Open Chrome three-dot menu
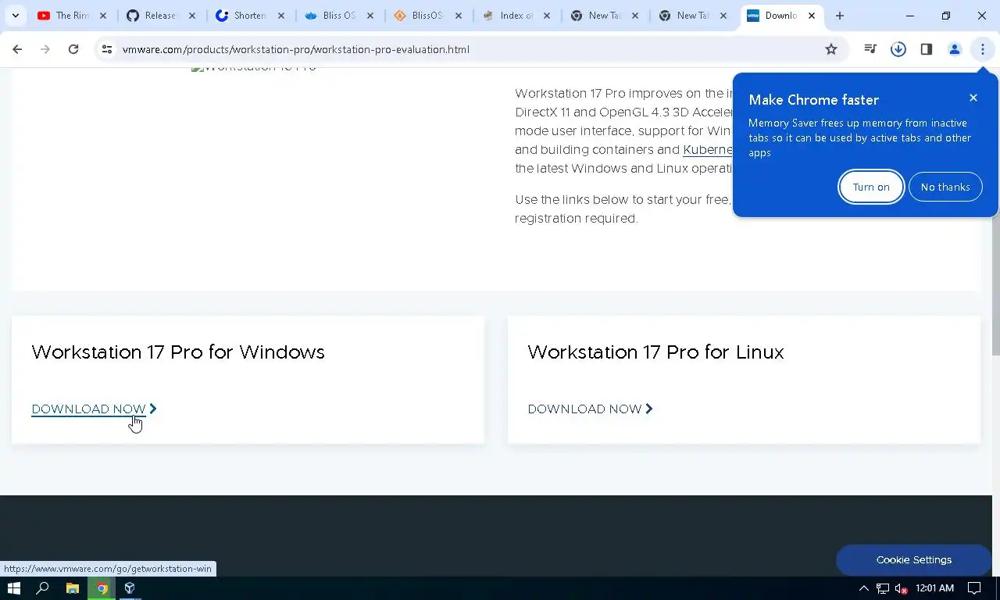The height and width of the screenshot is (600, 1000). coord(982,49)
